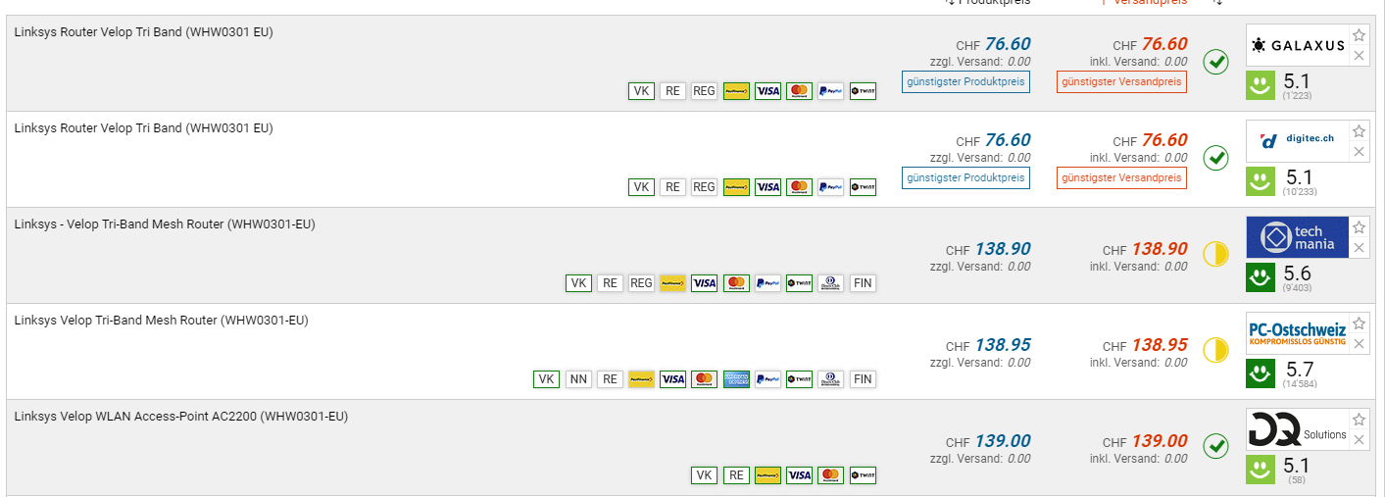Screen dimensions: 1385x497
Task: Click the Diners Club icon in techmania row
Action: [830, 283]
